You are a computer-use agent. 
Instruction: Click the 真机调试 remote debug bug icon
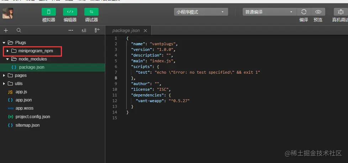point(341,12)
